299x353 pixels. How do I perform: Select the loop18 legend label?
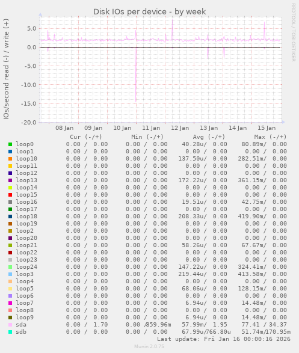[x=26, y=216]
